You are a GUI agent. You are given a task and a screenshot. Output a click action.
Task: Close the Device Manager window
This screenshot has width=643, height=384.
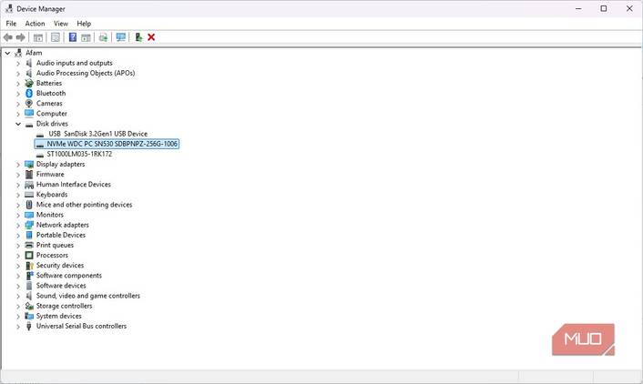click(629, 8)
